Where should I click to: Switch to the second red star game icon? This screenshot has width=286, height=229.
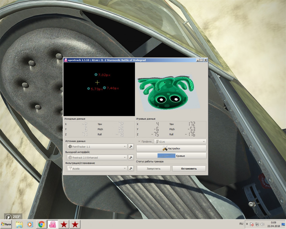[75, 224]
